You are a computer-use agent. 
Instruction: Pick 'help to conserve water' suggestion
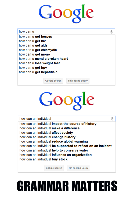pyautogui.click(x=67, y=150)
